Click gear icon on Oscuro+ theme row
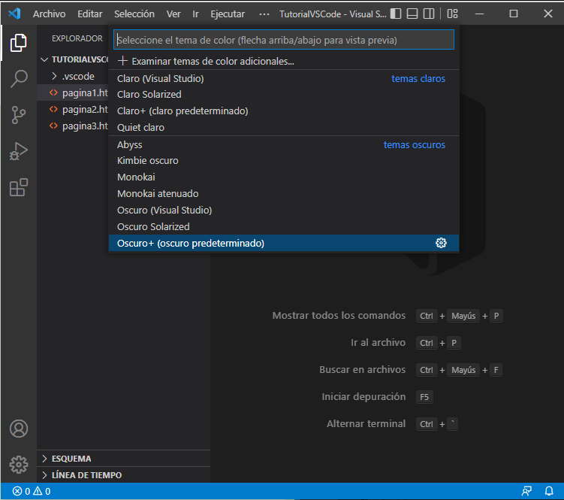The image size is (564, 500). (441, 243)
